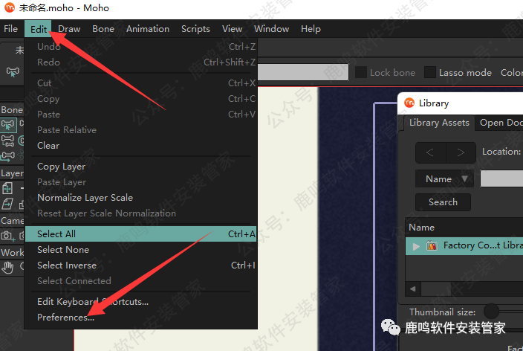Select the Track Camera tool
The width and height of the screenshot is (523, 351).
(x=7, y=236)
